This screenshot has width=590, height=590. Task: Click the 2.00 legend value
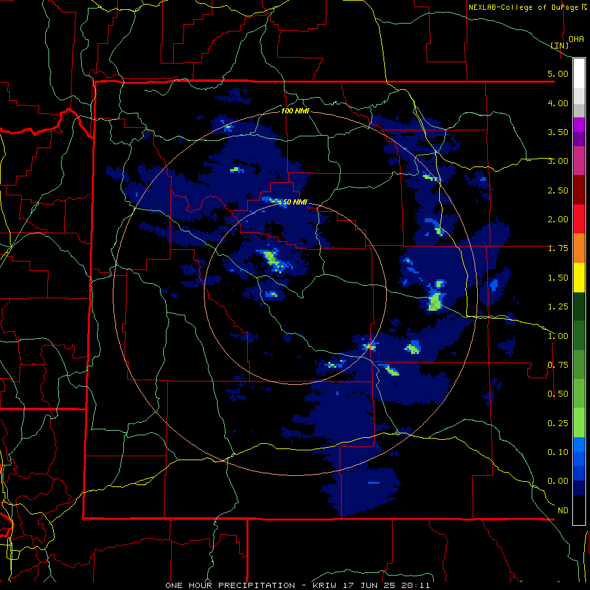point(558,220)
